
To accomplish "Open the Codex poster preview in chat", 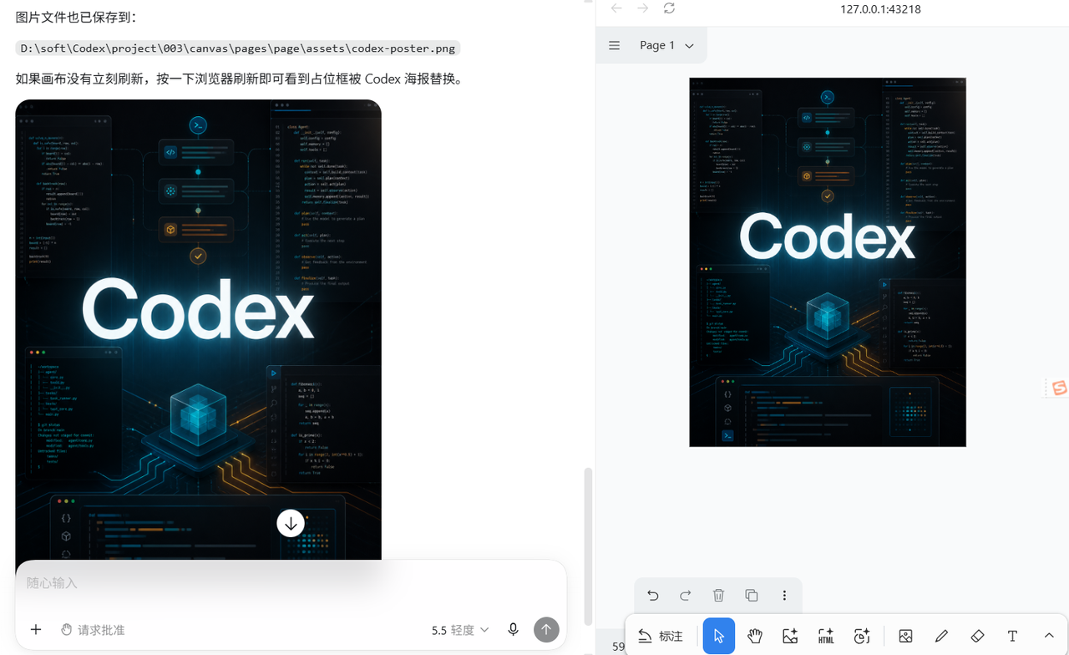I will coord(198,329).
